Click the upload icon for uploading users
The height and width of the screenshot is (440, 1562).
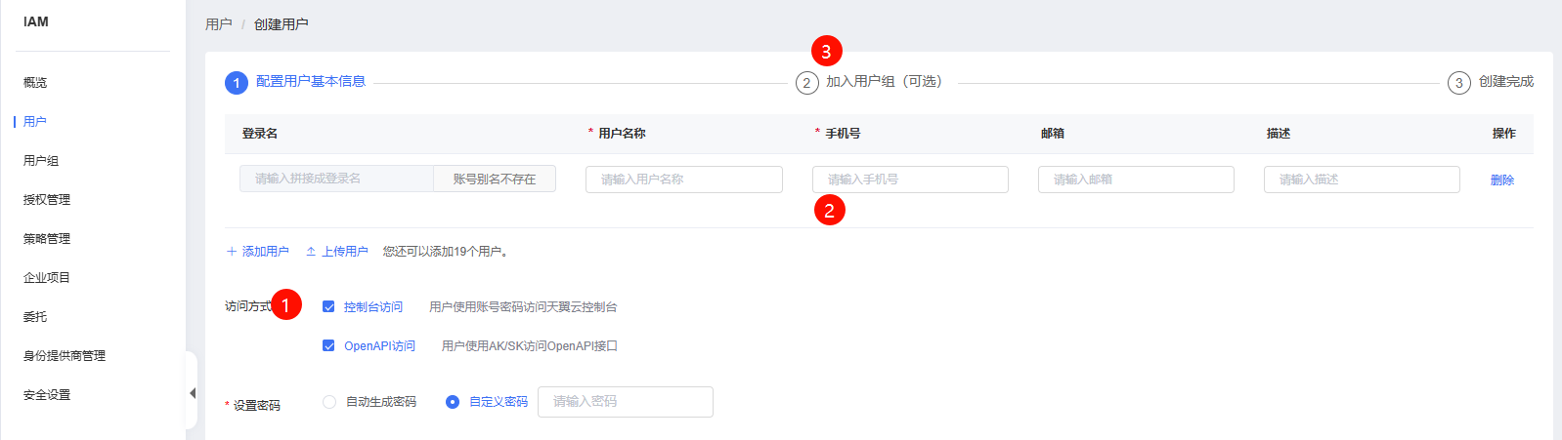pyautogui.click(x=311, y=252)
